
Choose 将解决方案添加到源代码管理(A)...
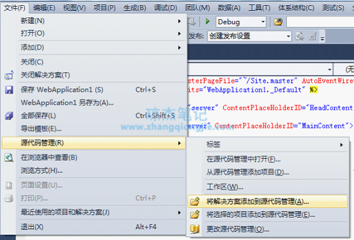(268, 202)
